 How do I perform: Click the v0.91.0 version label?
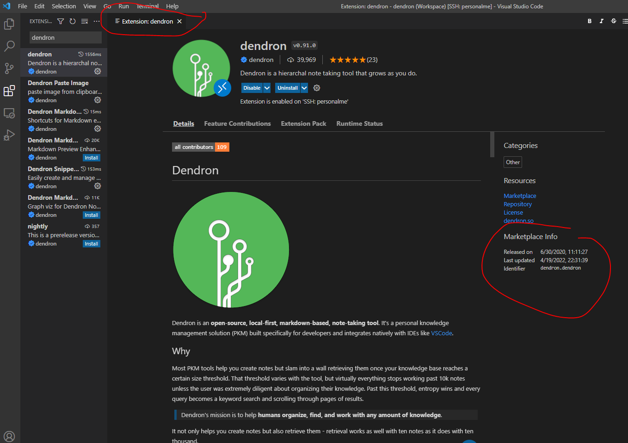304,45
